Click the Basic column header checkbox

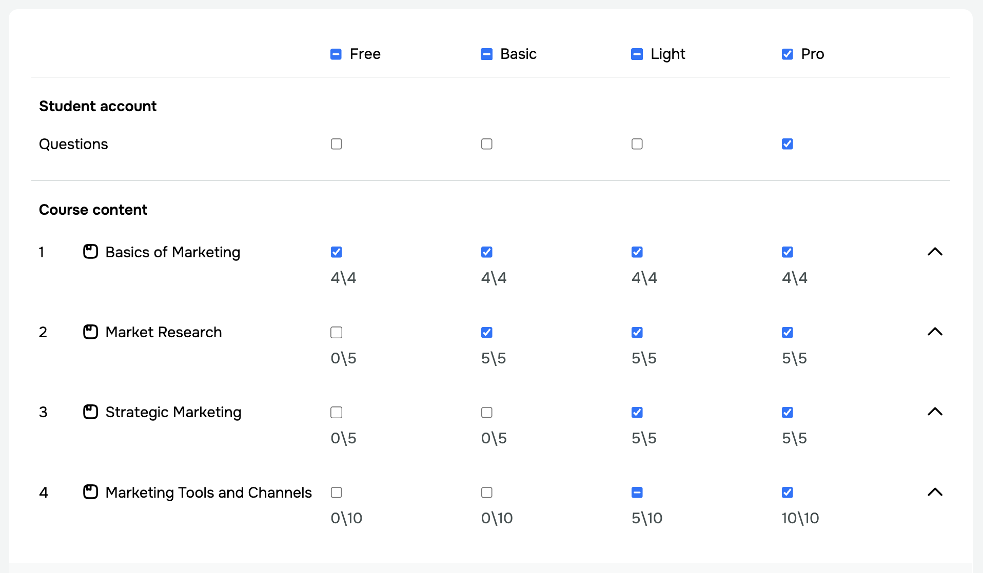[486, 54]
